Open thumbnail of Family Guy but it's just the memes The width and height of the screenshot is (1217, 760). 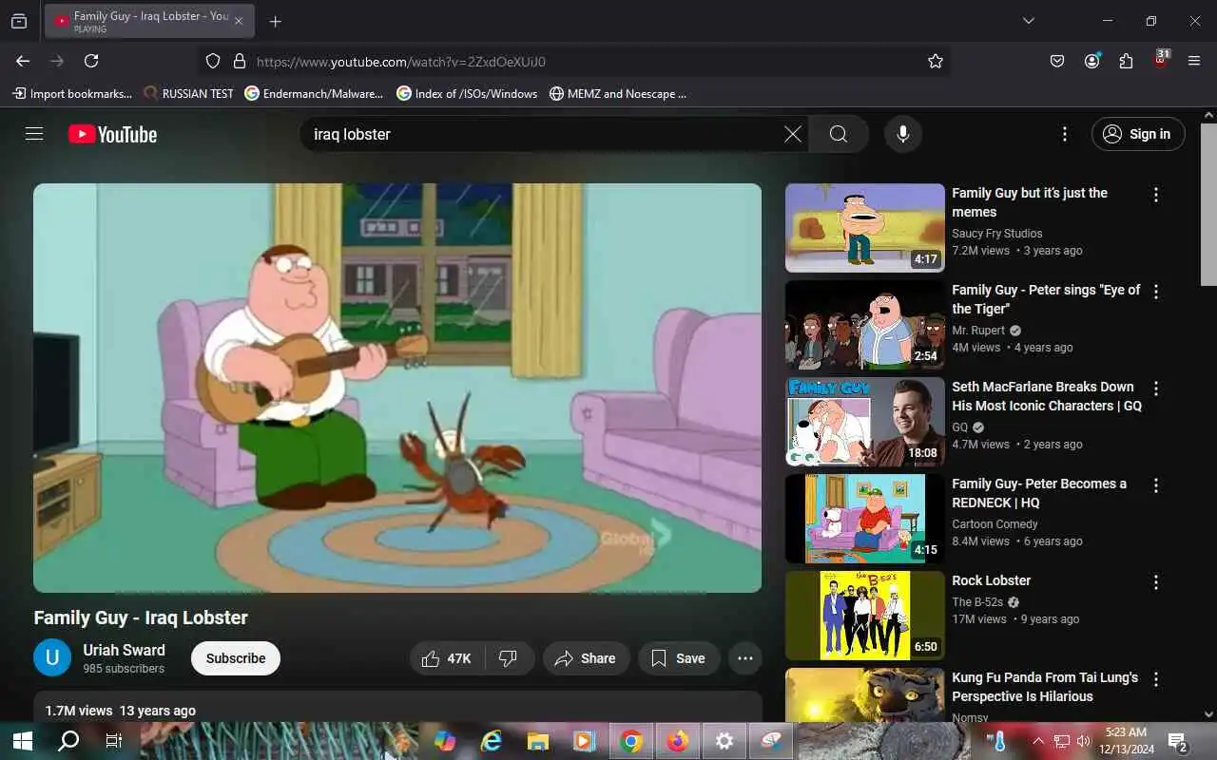click(865, 228)
